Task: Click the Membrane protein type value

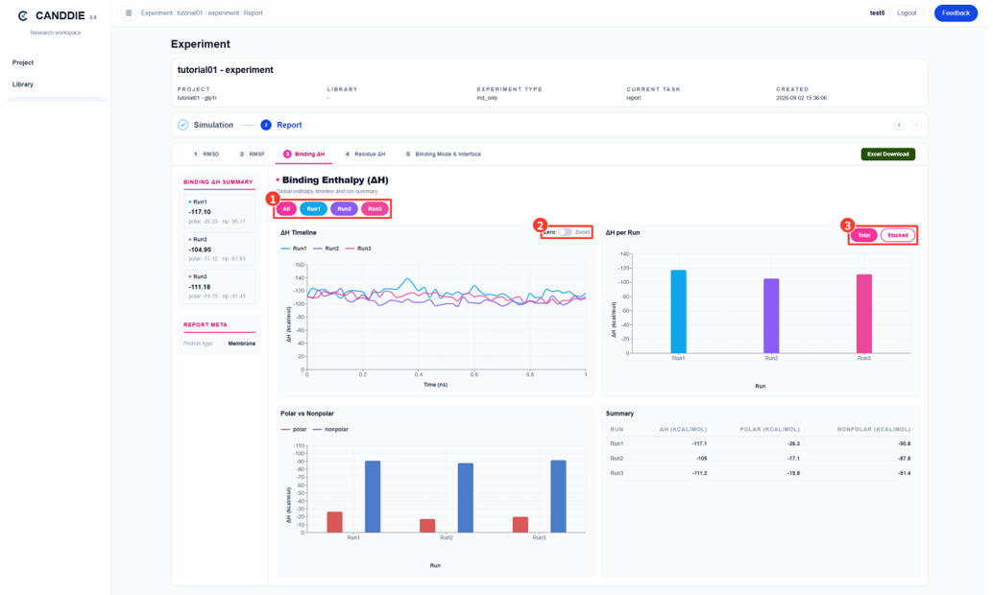Action: pyautogui.click(x=242, y=344)
